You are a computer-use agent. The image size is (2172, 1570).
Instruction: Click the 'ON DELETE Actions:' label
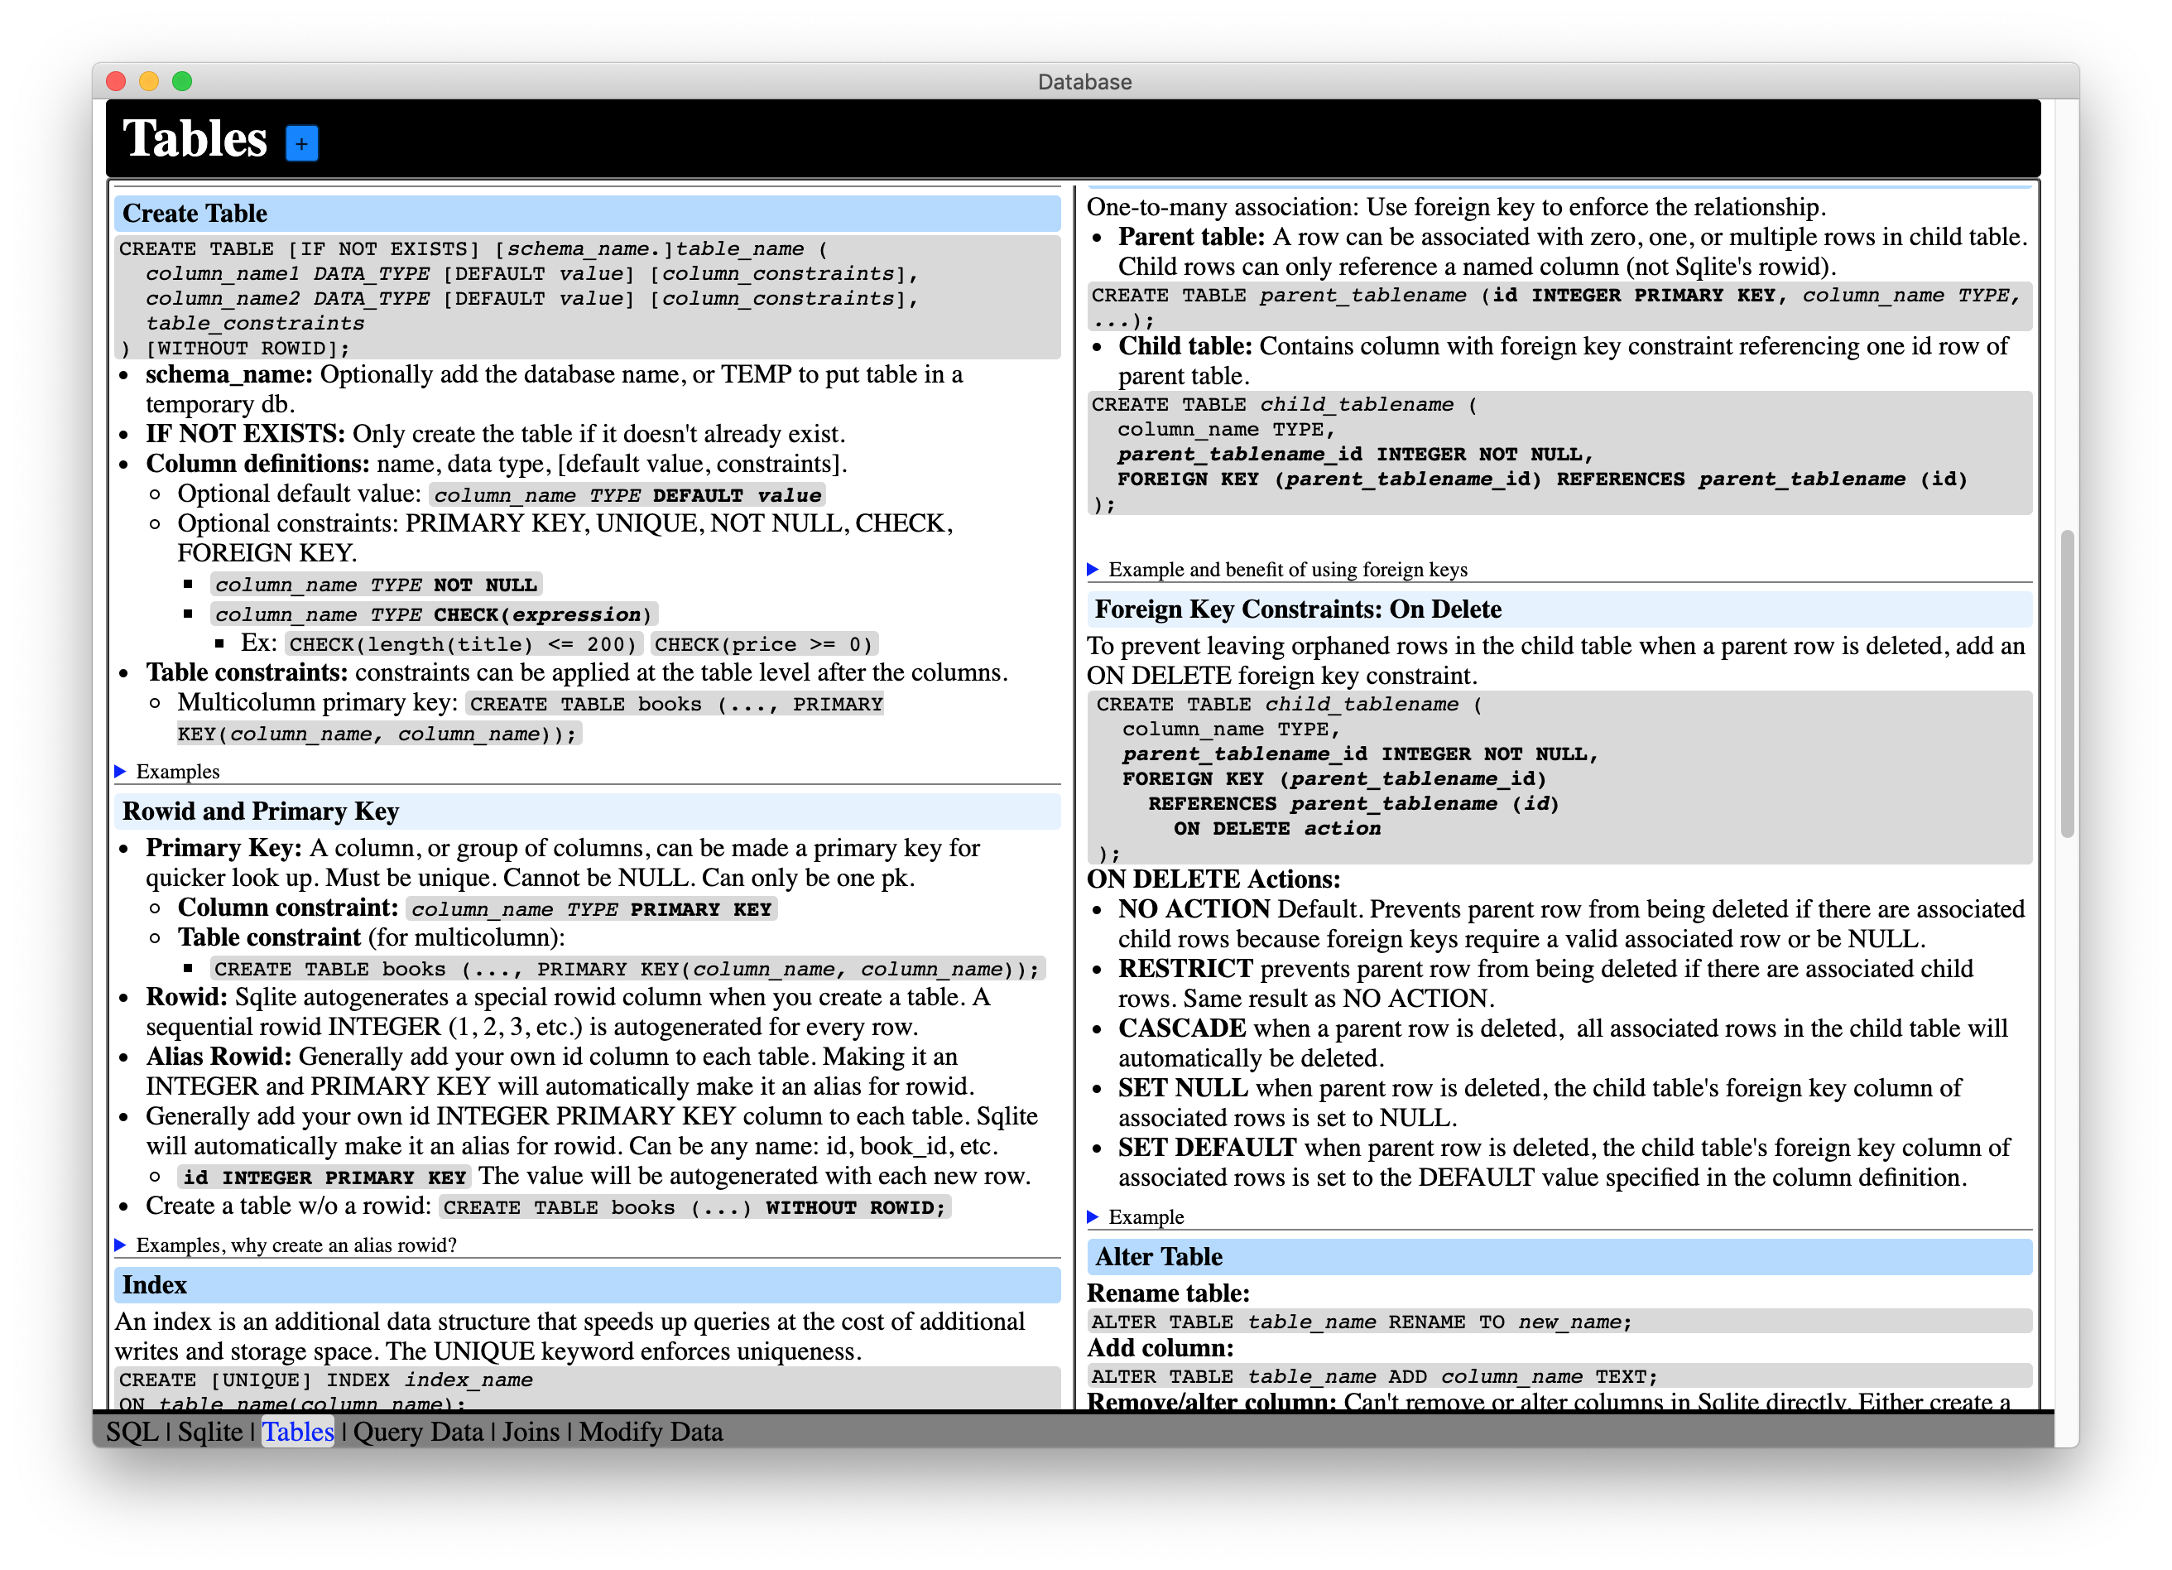(x=1213, y=879)
